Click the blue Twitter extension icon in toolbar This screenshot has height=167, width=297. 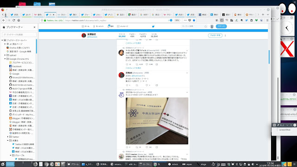pos(246,20)
